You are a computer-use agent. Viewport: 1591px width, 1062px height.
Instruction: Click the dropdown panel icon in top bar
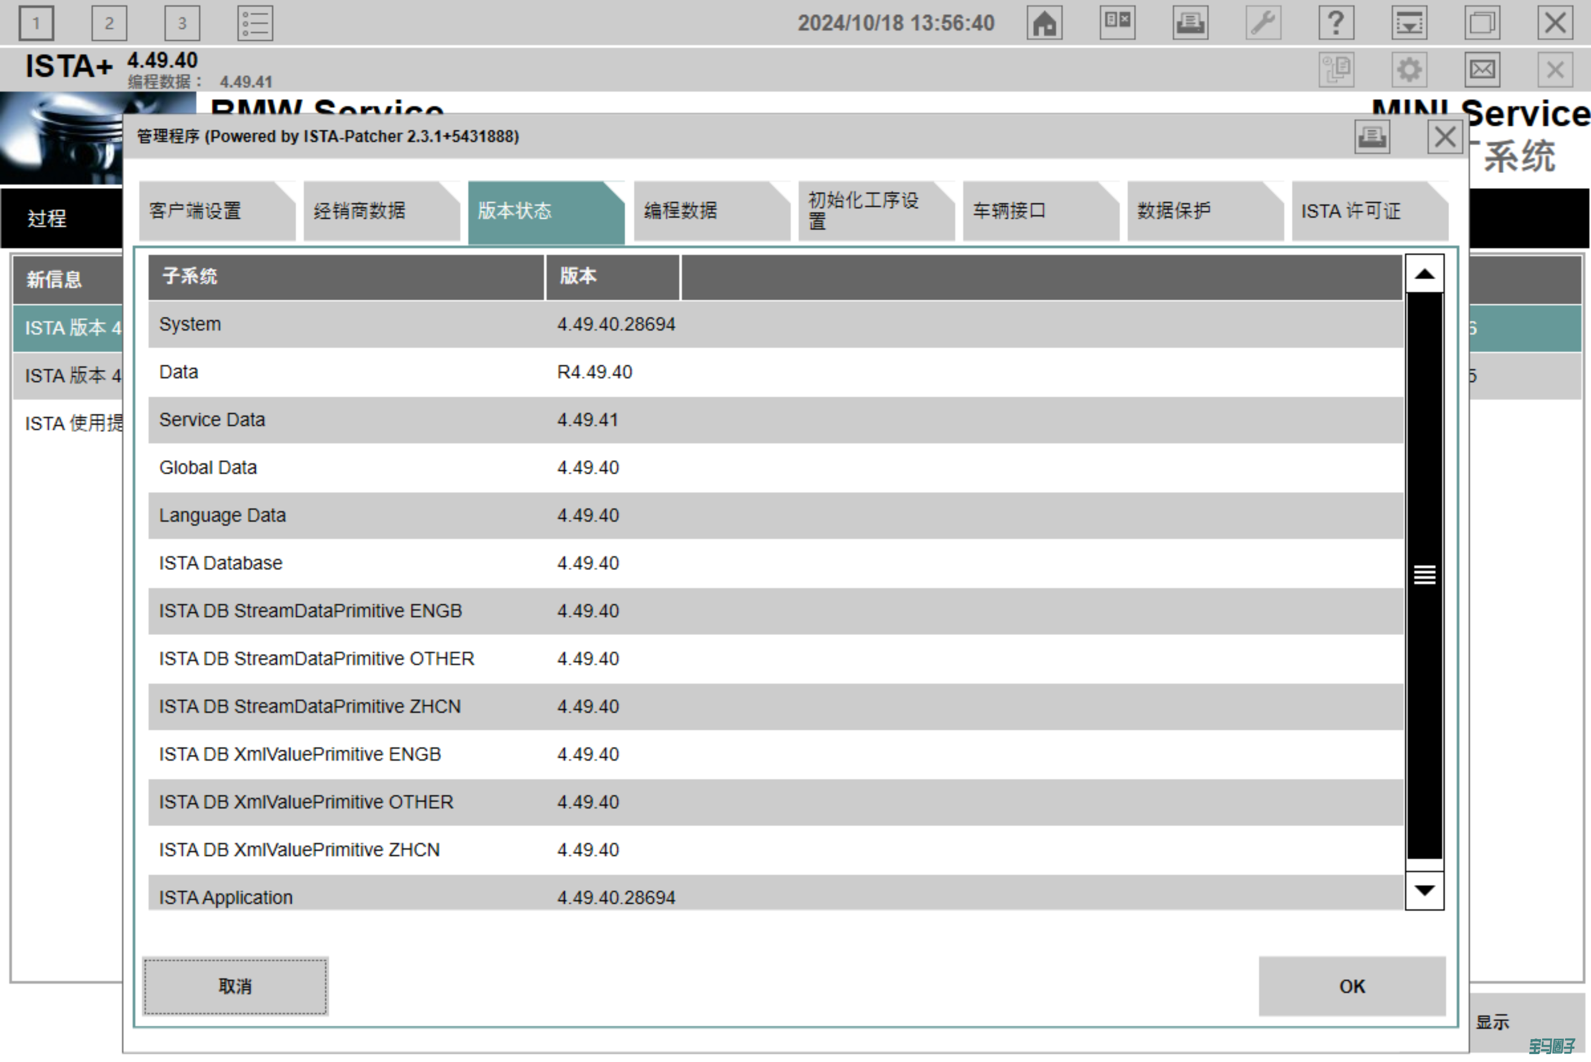1409,23
